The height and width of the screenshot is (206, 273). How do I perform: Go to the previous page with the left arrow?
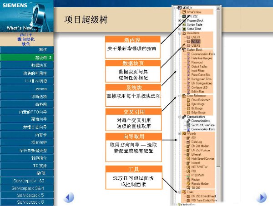click(x=70, y=197)
